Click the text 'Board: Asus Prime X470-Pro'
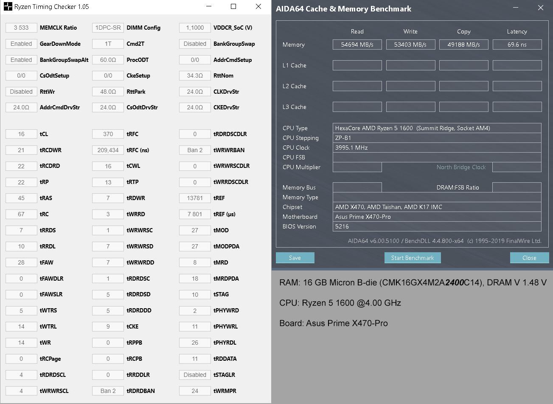Screen dimensions: 553x404 coord(334,323)
